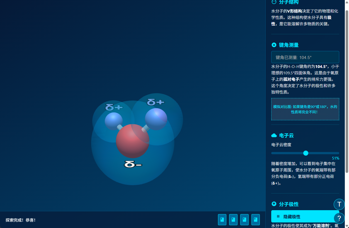Click the scrollbar up arrow

tap(347, 2)
